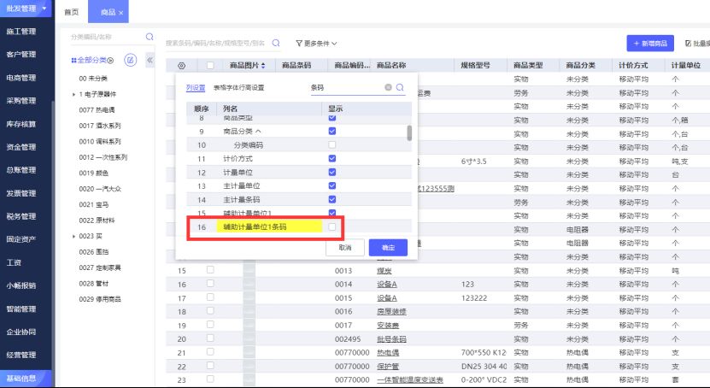710x388 pixels.
Task: Click the product search magnifier icon
Action: [x=276, y=42]
